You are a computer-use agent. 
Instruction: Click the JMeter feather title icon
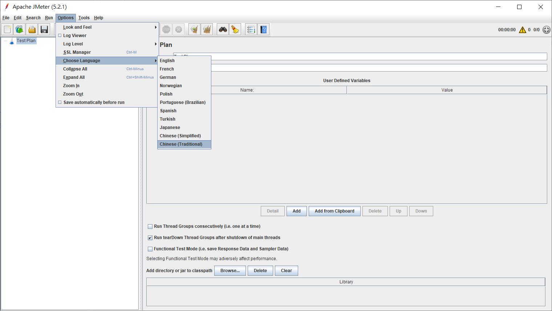6,7
